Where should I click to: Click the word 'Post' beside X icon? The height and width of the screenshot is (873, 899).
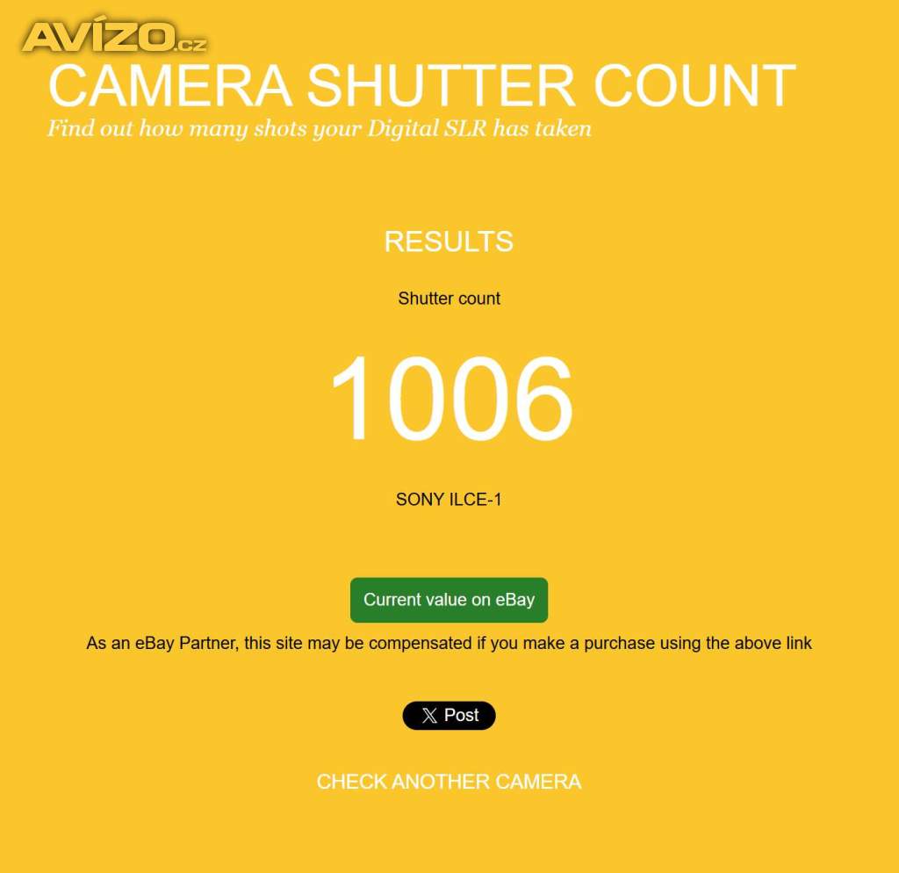[462, 715]
